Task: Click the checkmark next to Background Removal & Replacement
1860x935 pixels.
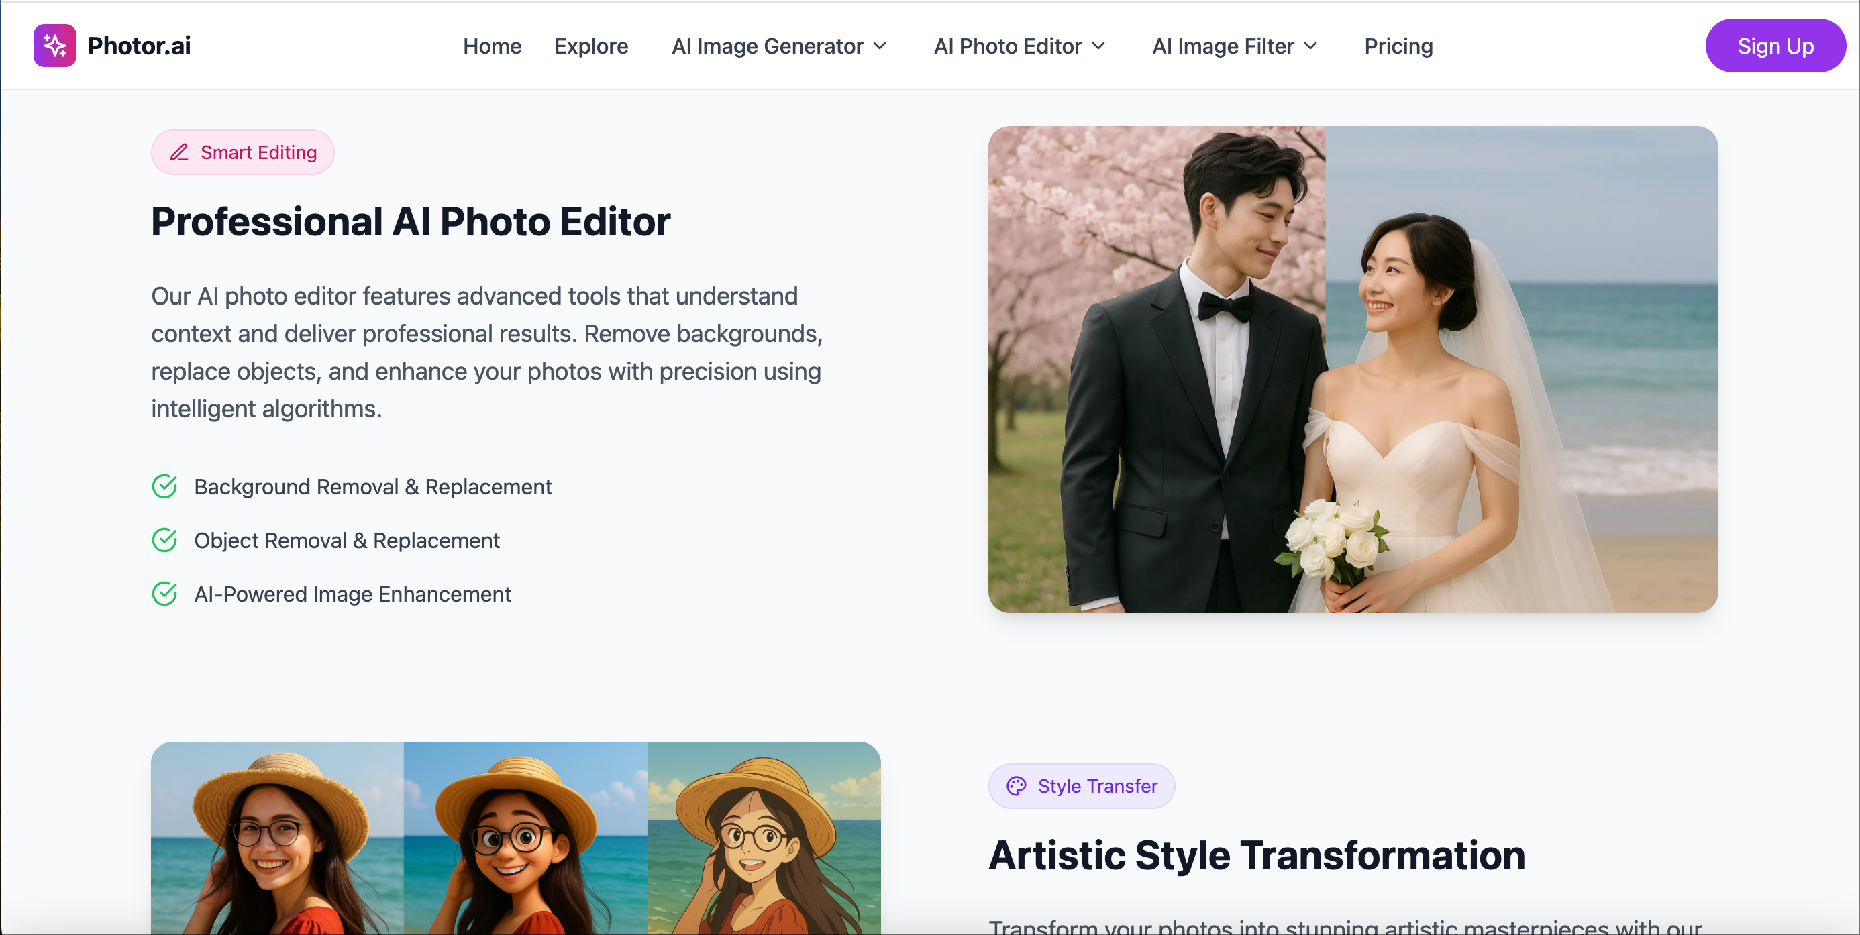Action: tap(164, 486)
